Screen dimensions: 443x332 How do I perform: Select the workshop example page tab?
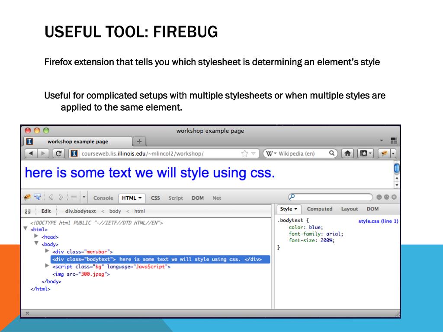click(78, 141)
